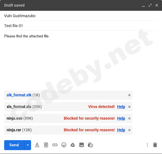Viewport: 162px width, 154px height.
Task: Remove slk_format.slk attachment
Action: [x=129, y=95]
